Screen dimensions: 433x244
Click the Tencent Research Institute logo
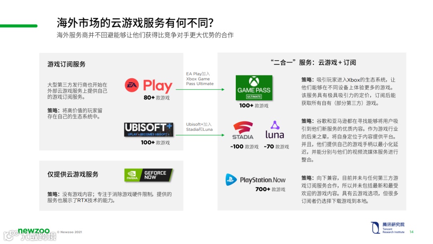[x=388, y=228]
